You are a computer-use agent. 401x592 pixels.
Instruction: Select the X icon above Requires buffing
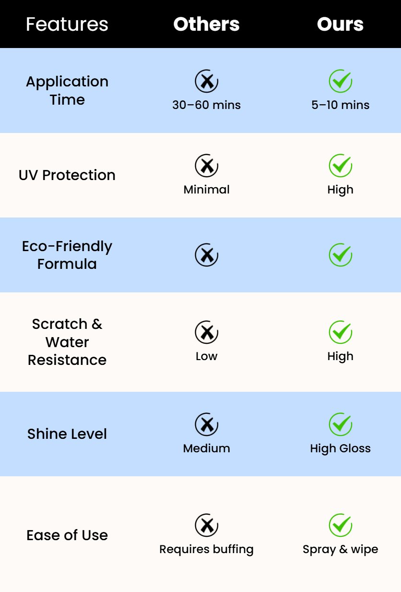pyautogui.click(x=207, y=525)
